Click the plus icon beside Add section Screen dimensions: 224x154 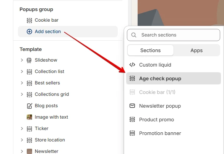pyautogui.click(x=29, y=32)
